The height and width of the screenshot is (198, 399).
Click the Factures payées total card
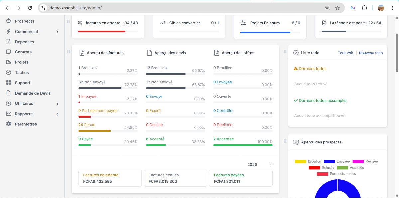click(241, 178)
